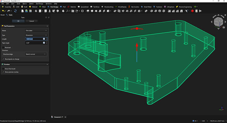227x123 pixels.
Task: Switch to the CAM workbench
Action: click(x=16, y=7)
